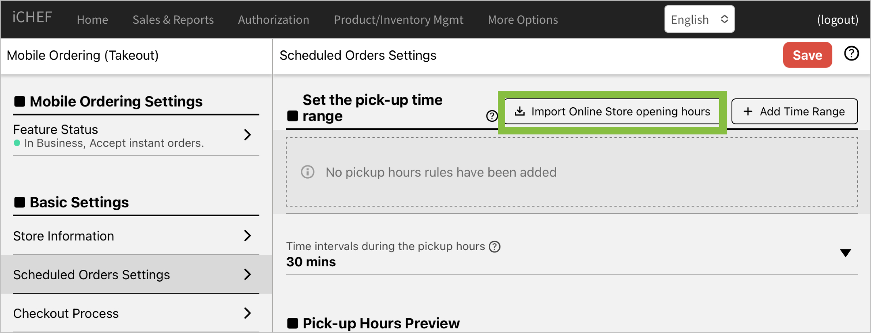This screenshot has height=333, width=871.
Task: Click the green status dot under Feature Status
Action: point(17,143)
